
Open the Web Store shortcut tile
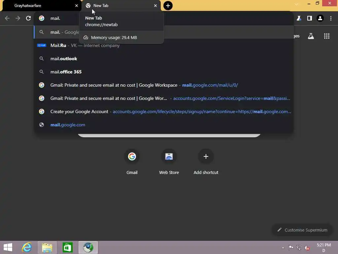click(169, 161)
